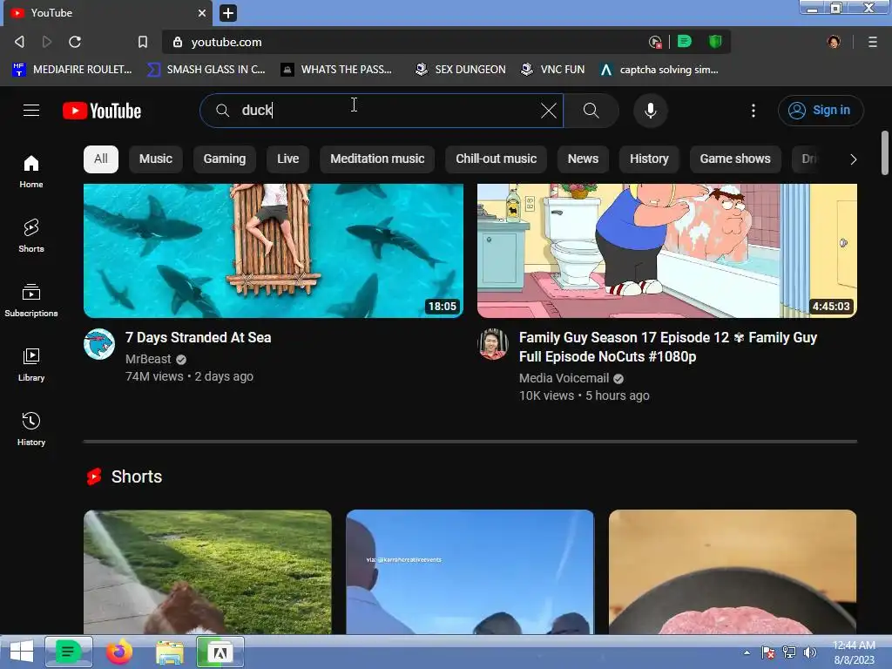
Task: Close the YouTube tab
Action: click(x=202, y=12)
